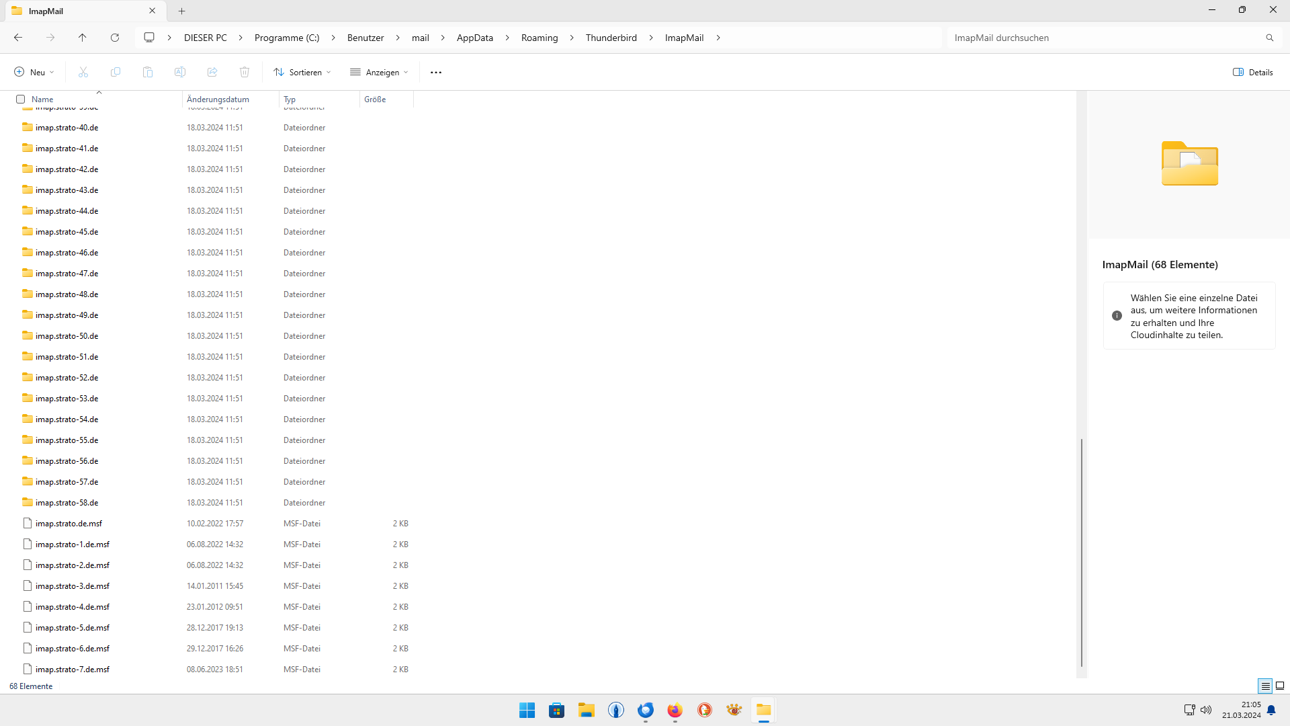Navigate to DIESER PC breadcrumb
The width and height of the screenshot is (1290, 726).
(206, 38)
